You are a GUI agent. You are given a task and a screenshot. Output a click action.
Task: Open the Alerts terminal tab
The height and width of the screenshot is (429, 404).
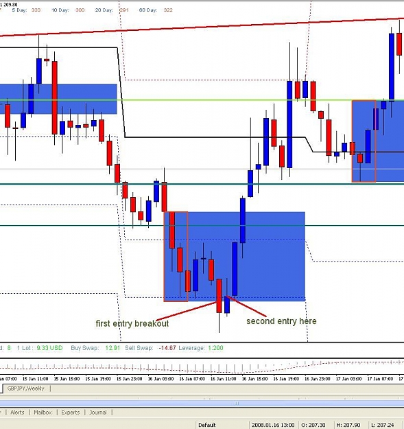coord(17,413)
